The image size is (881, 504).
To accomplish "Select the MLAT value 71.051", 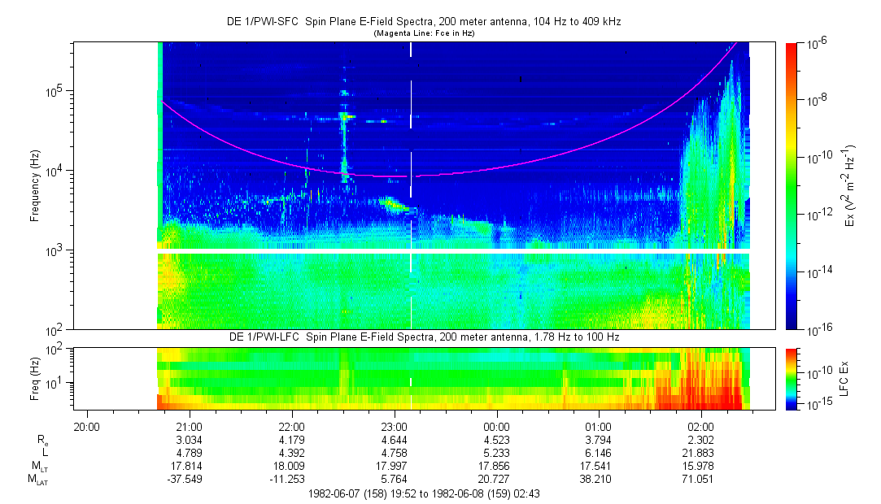I will [x=701, y=480].
